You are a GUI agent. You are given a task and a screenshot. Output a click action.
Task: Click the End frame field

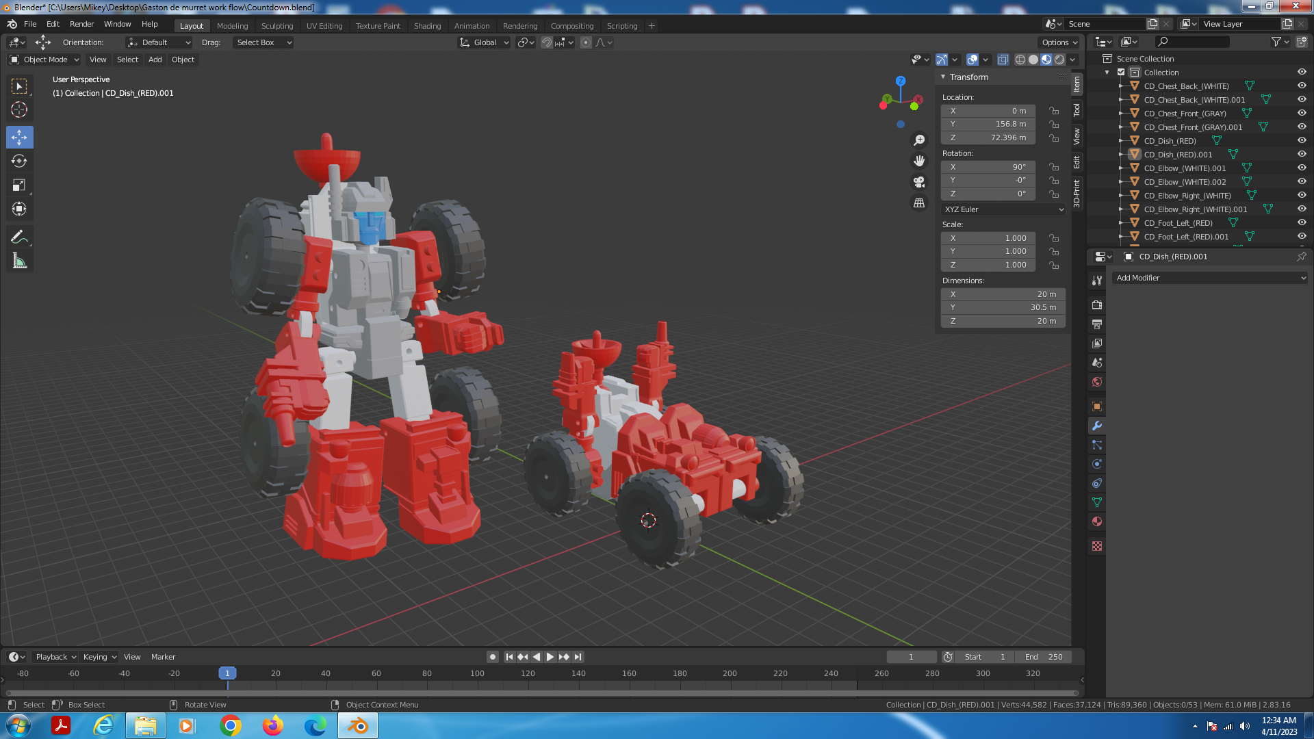1044,657
